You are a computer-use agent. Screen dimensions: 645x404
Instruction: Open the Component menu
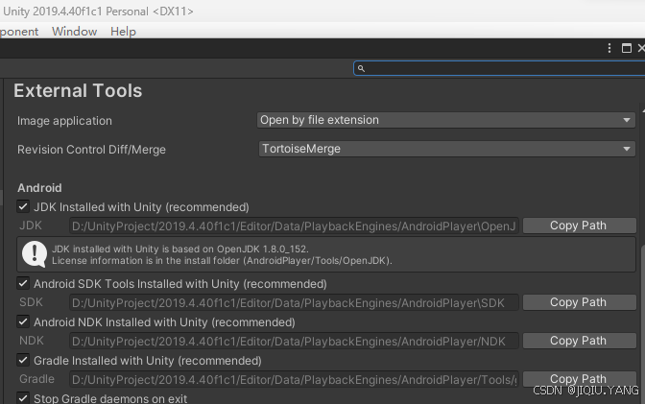[x=19, y=32]
